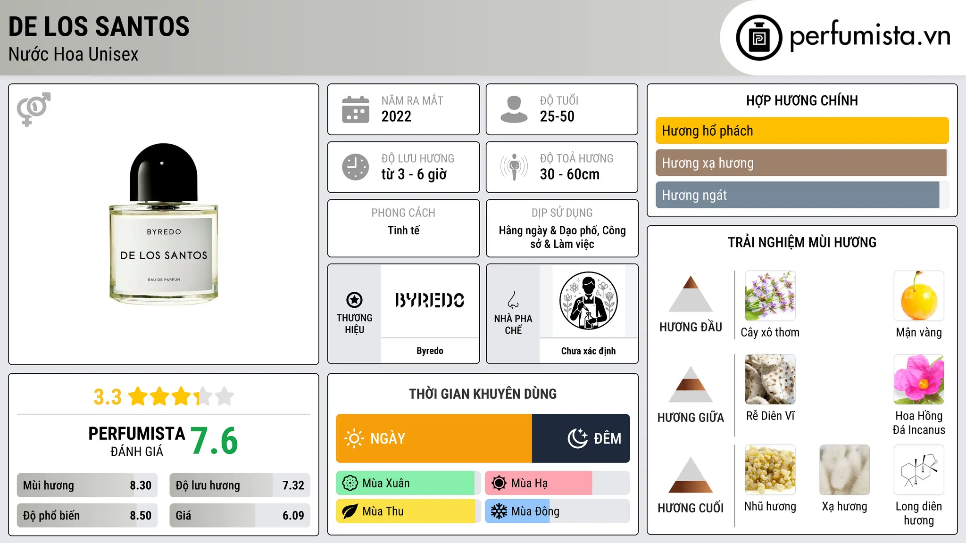Click the perfumista.vn perfume bottle logo icon

[x=759, y=37]
